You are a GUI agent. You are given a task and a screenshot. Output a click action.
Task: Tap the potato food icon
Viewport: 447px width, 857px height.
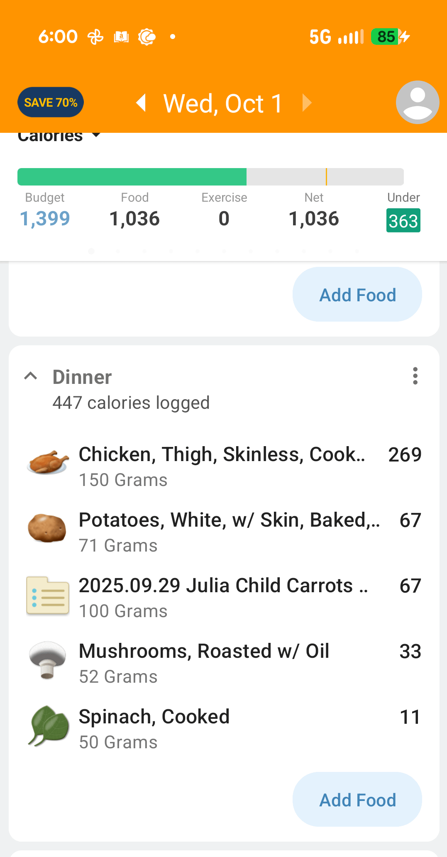(47, 528)
